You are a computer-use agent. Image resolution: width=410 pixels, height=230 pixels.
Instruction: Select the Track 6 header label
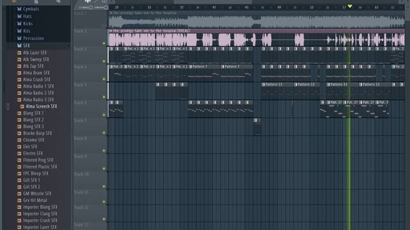pos(80,103)
